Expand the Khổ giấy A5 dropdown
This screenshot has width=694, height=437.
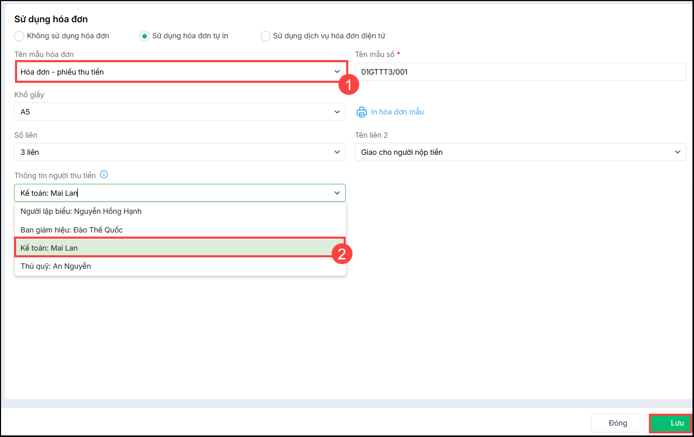(179, 112)
